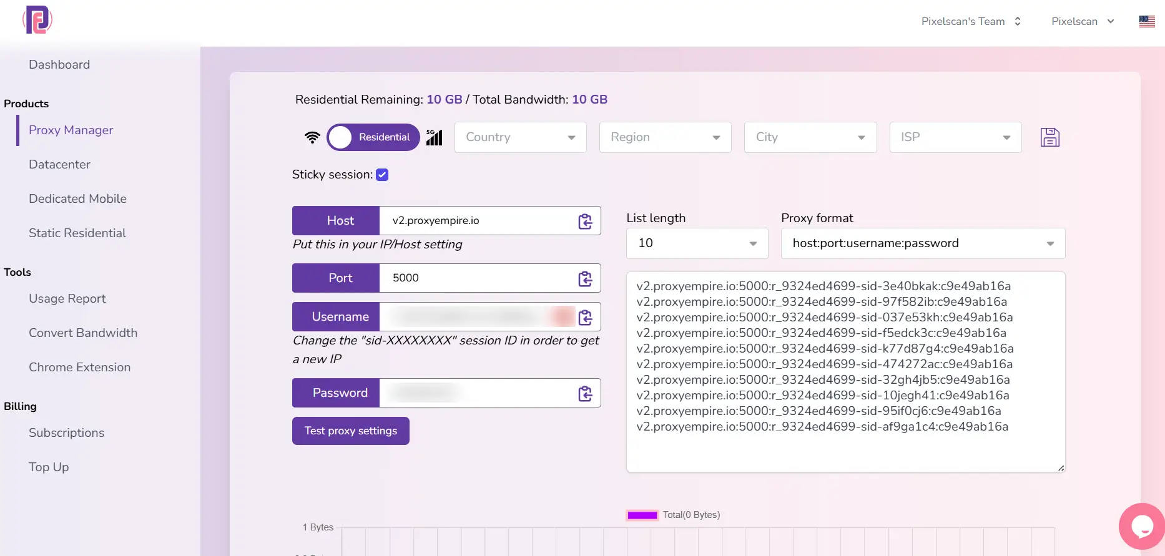Open the chat support bubble

[1142, 526]
